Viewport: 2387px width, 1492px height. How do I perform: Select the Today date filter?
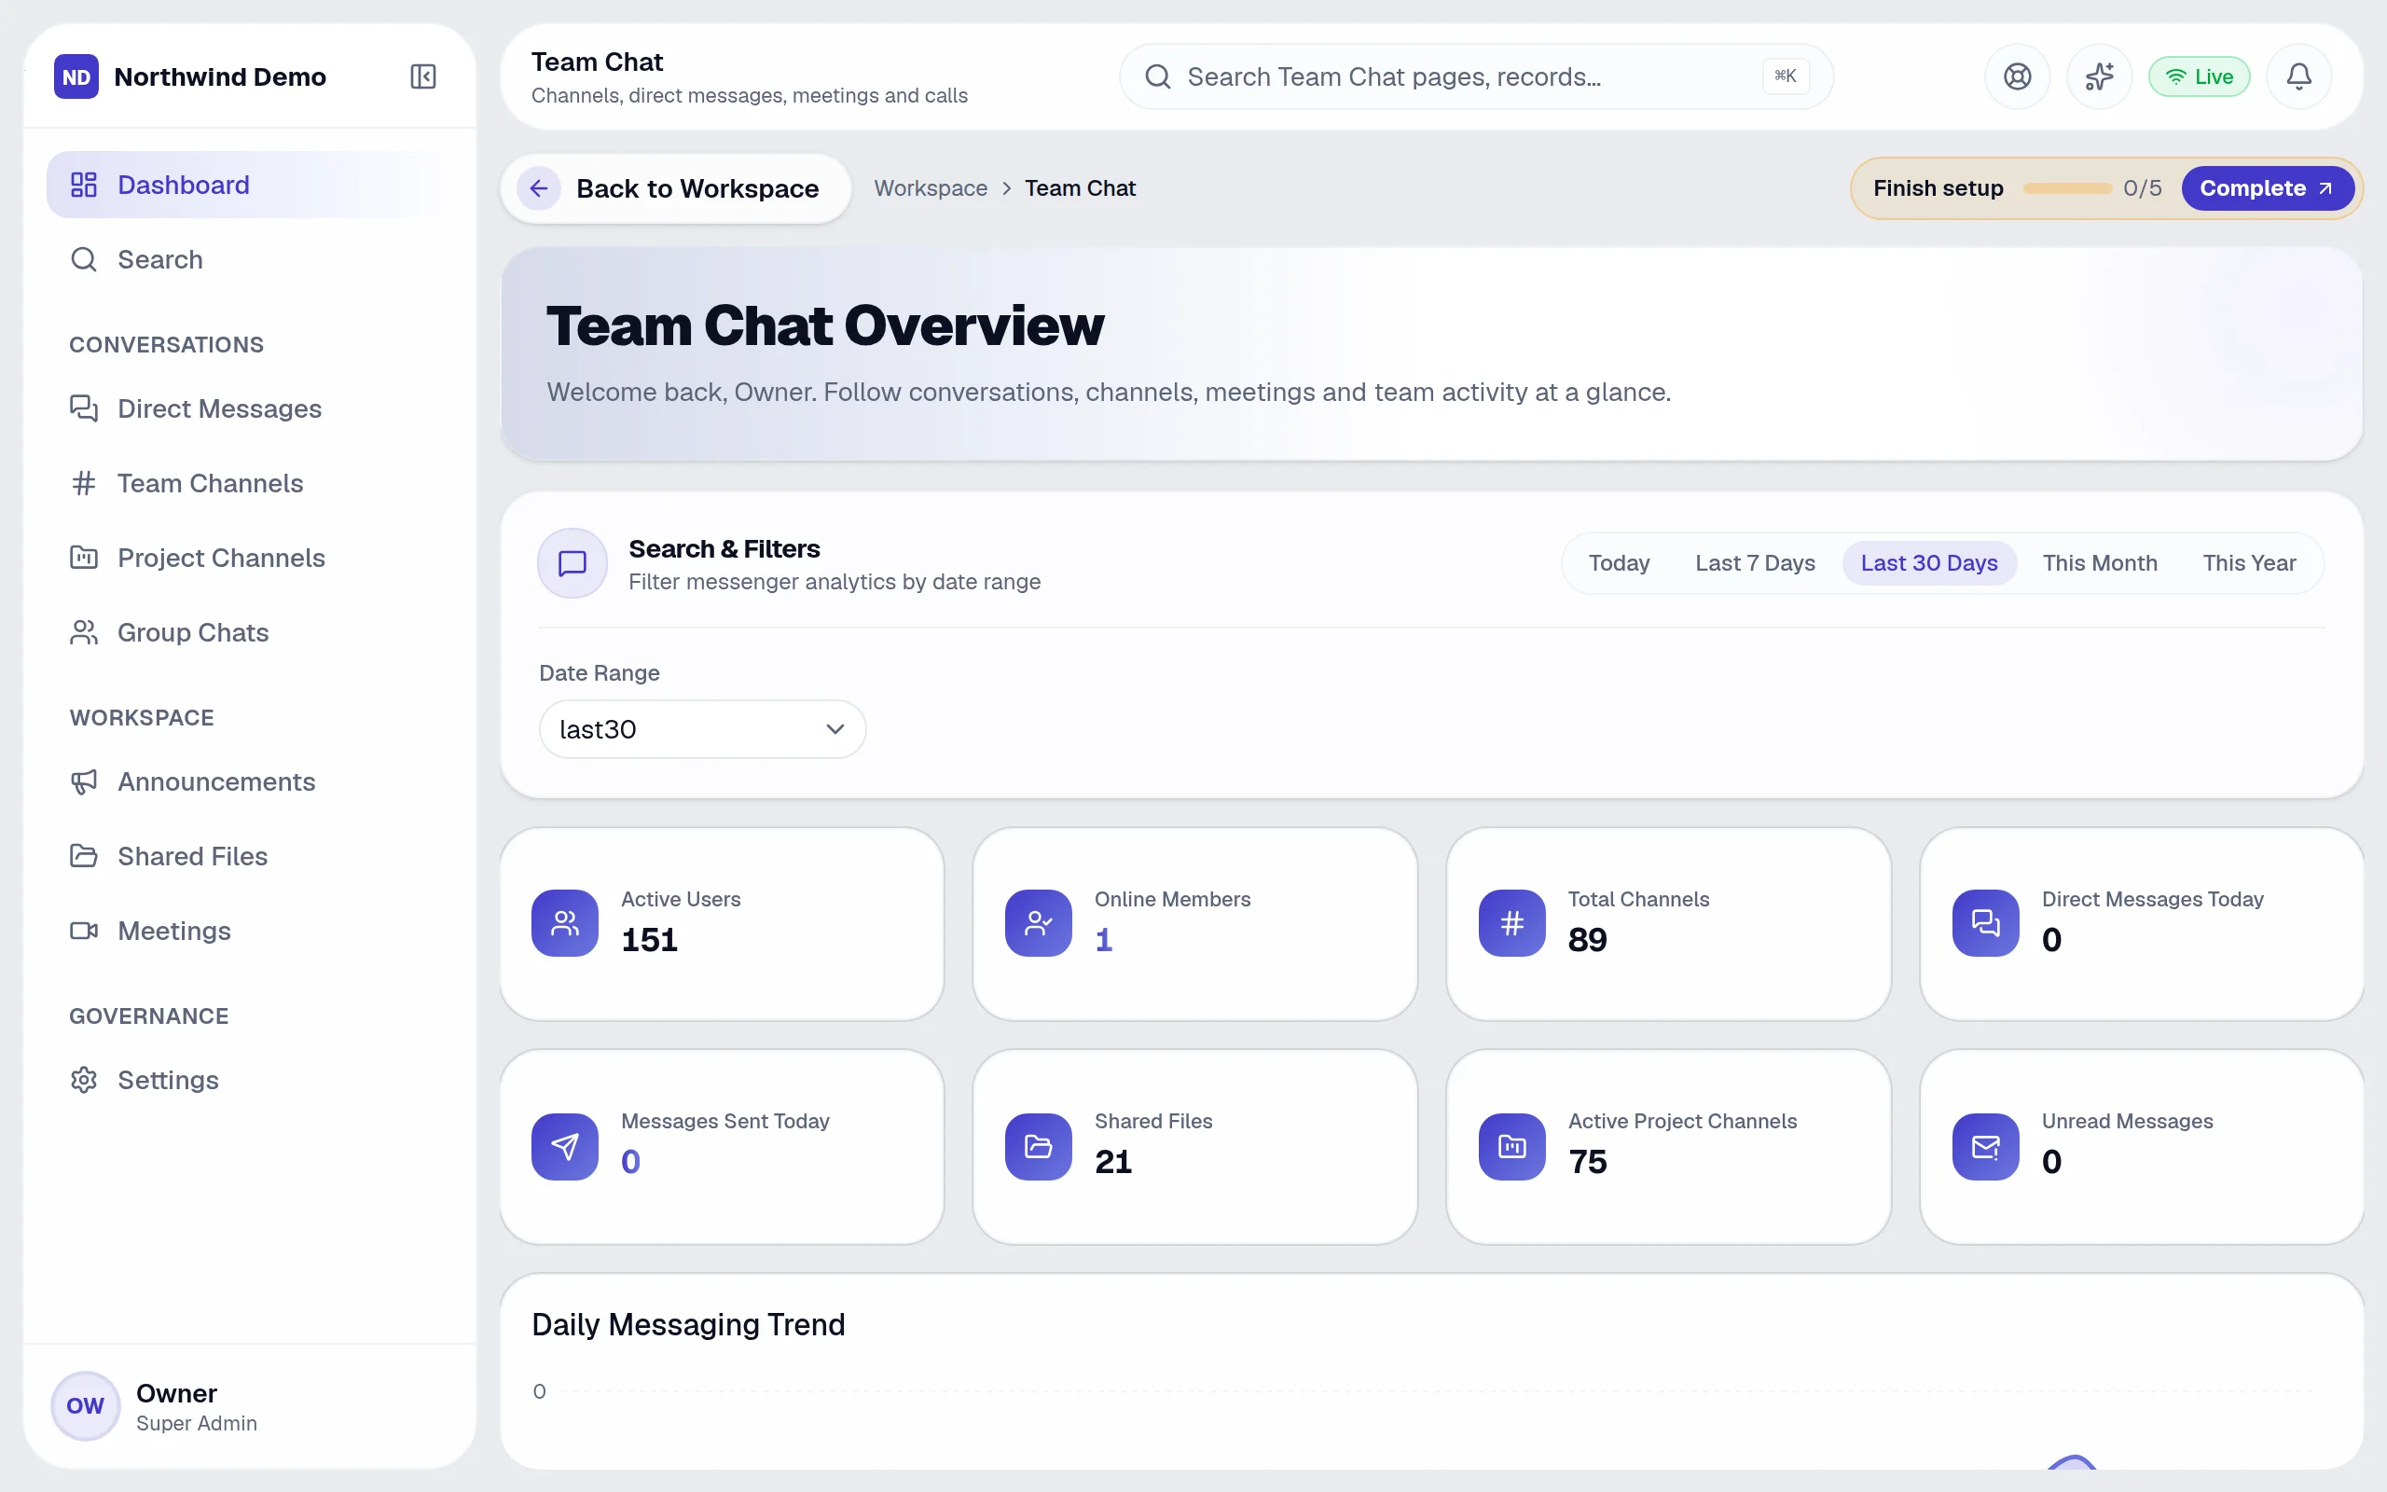coord(1619,563)
